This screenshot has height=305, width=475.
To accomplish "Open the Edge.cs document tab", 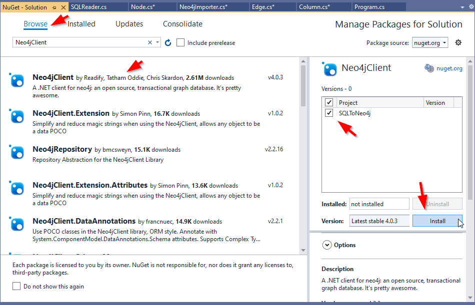I will 272,7.
